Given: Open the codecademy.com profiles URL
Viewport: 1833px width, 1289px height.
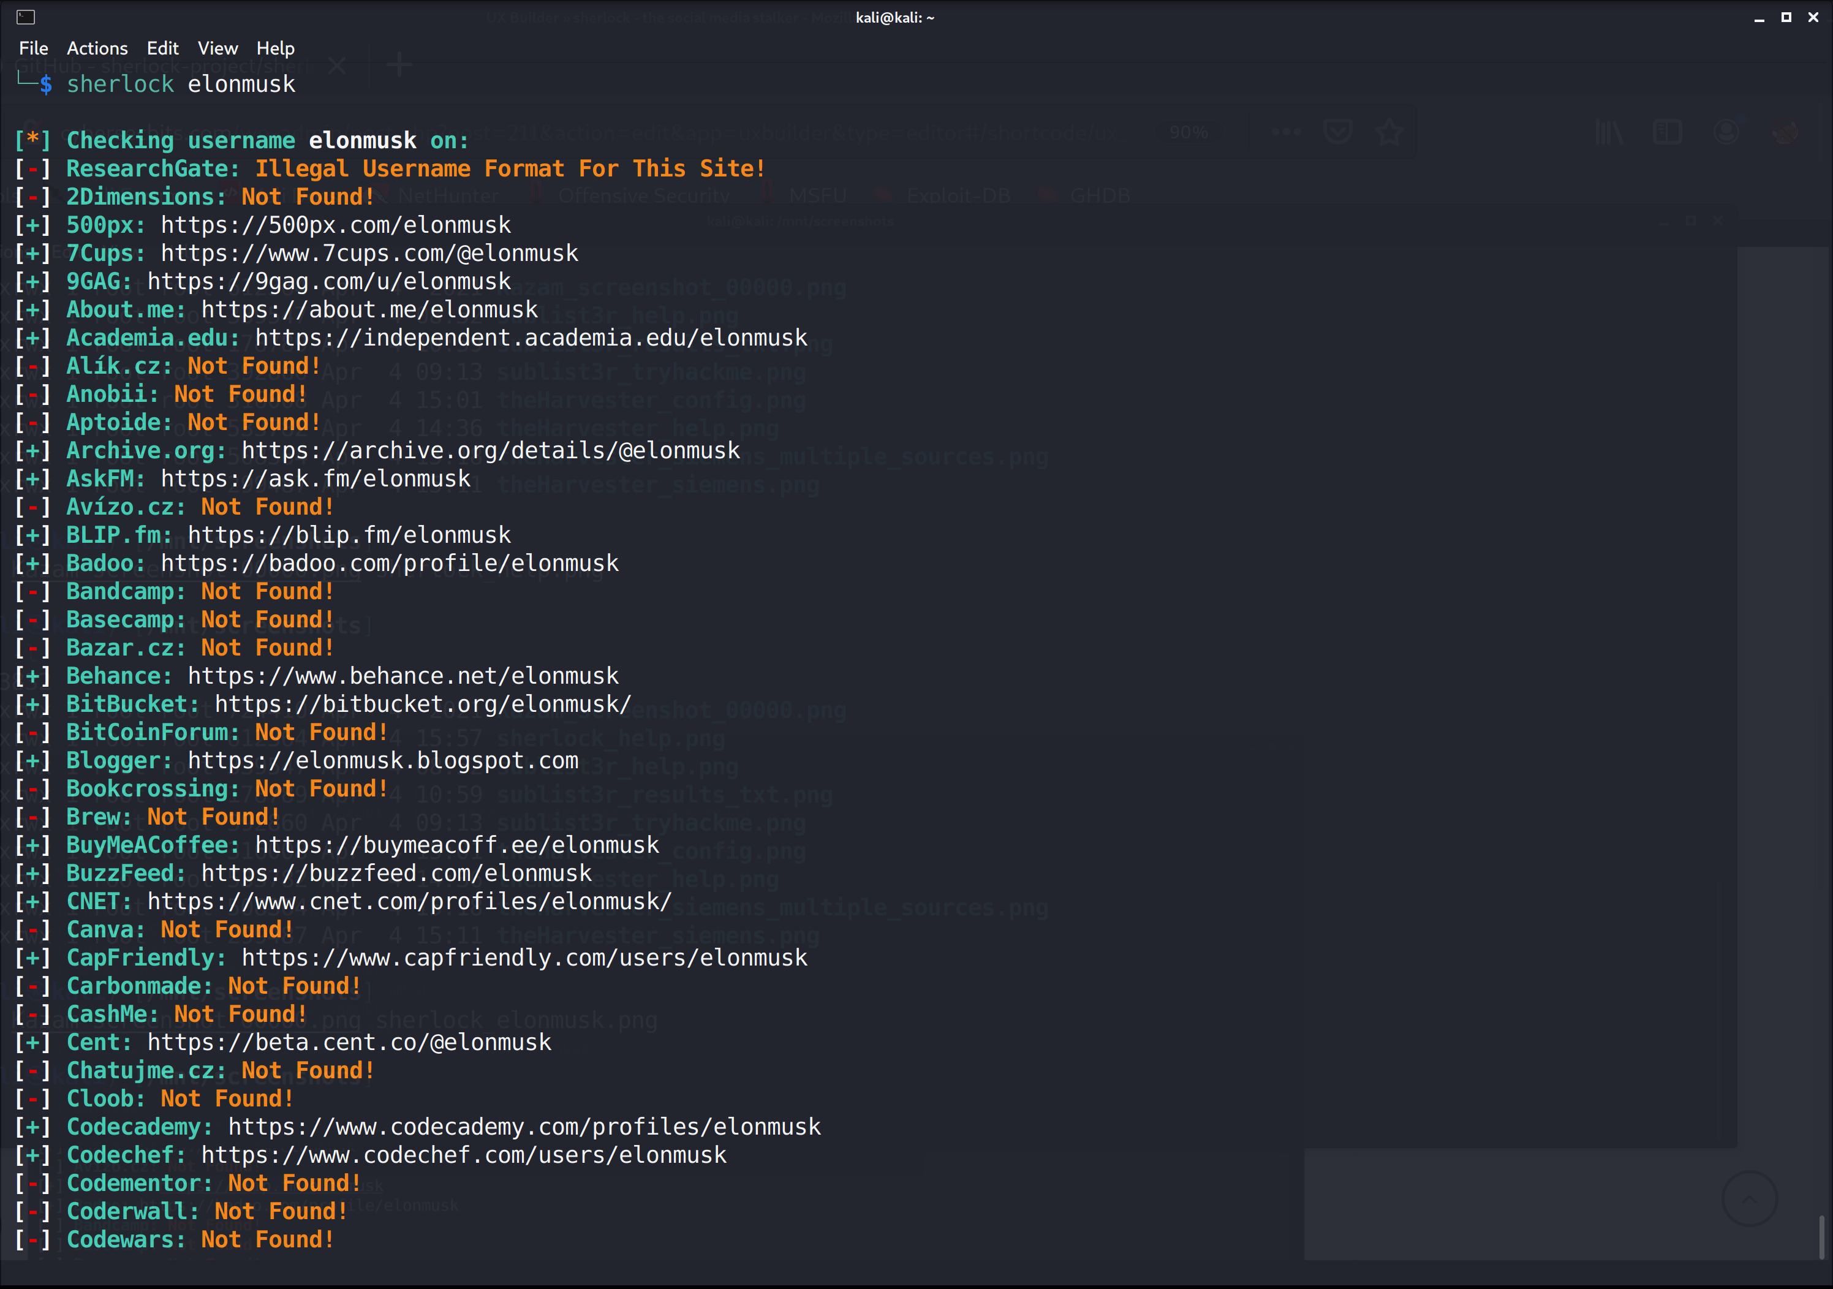Looking at the screenshot, I should click(524, 1126).
